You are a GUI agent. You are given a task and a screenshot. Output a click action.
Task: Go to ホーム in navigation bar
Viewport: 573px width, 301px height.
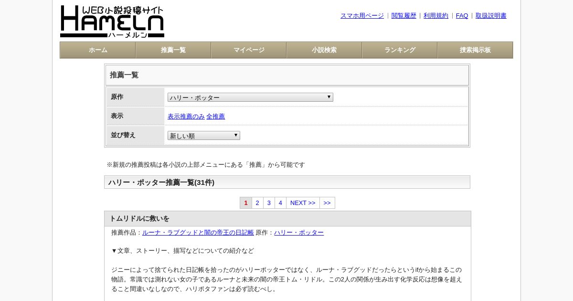click(98, 50)
